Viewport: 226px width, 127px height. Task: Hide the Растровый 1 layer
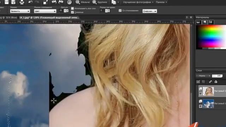pos(201,106)
